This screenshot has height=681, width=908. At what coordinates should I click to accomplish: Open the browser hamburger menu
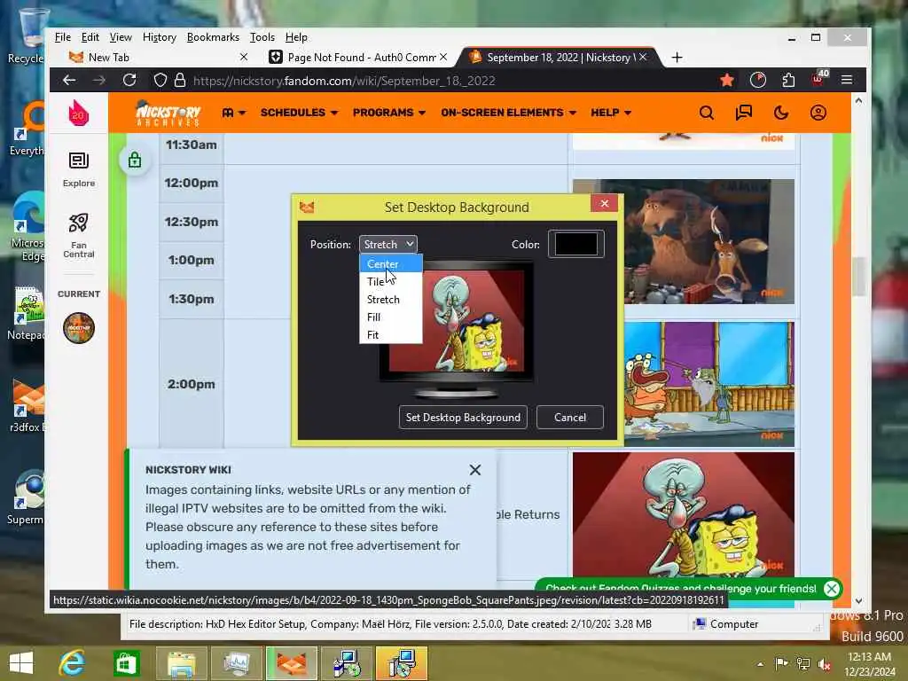pyautogui.click(x=847, y=80)
